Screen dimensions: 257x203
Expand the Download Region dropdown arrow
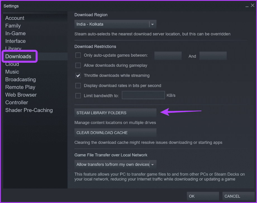(153, 24)
